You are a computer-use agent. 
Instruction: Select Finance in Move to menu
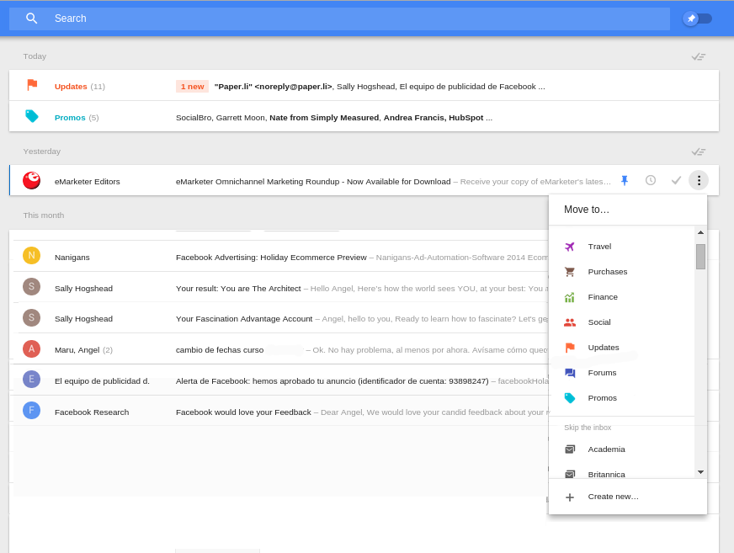pos(603,297)
